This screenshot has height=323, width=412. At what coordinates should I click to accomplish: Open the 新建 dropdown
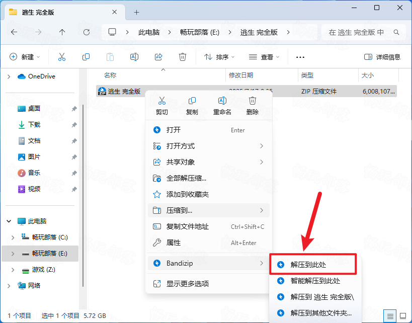pyautogui.click(x=25, y=57)
